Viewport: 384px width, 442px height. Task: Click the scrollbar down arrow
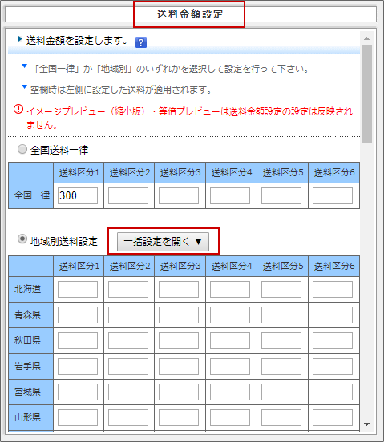(x=367, y=424)
